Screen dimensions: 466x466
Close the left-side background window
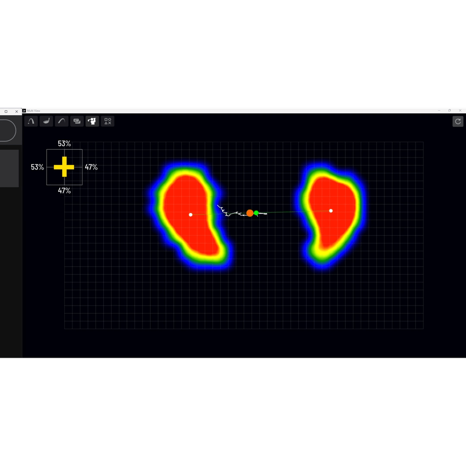[17, 111]
